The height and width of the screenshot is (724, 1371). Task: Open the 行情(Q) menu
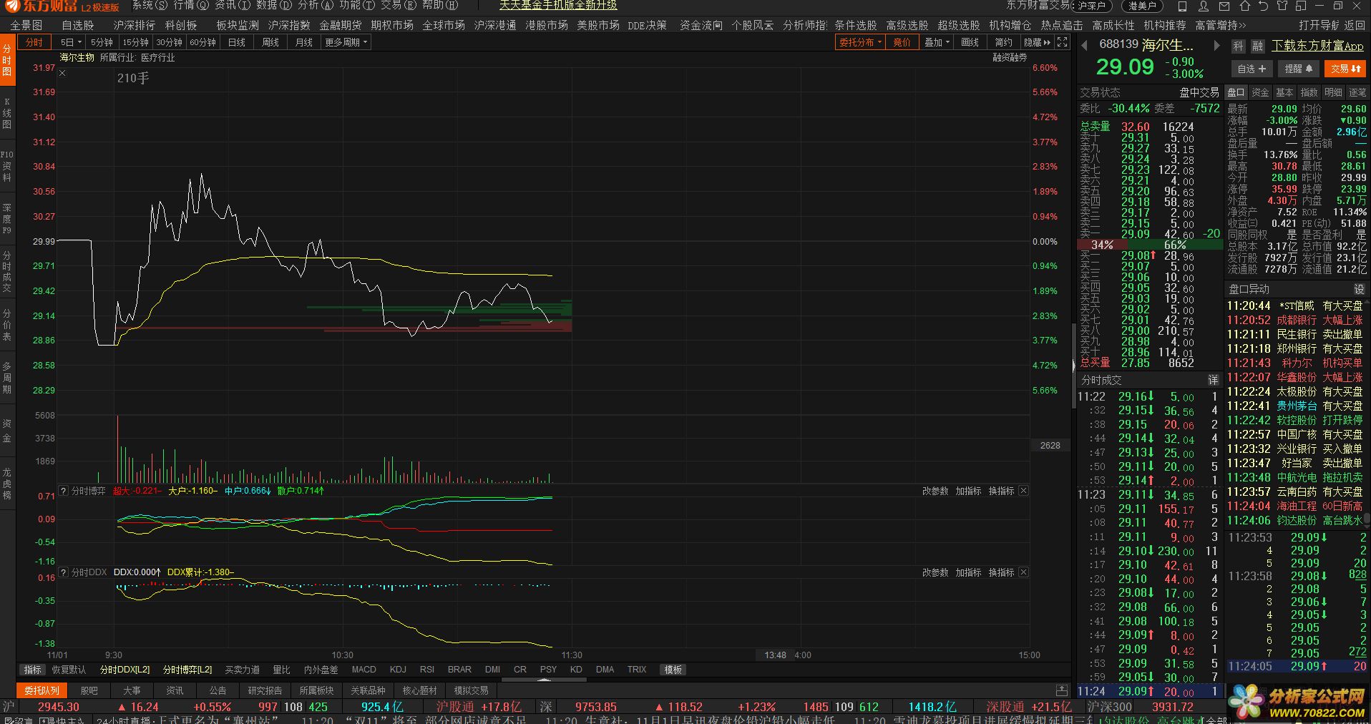[190, 6]
